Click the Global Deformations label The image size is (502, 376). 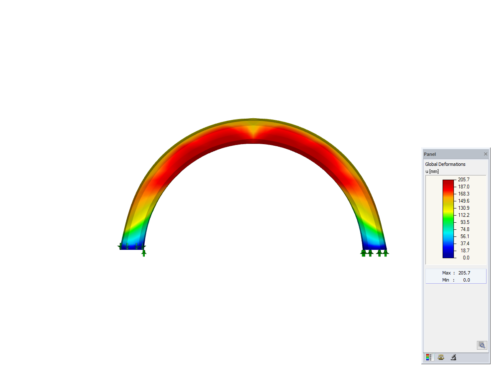click(445, 164)
